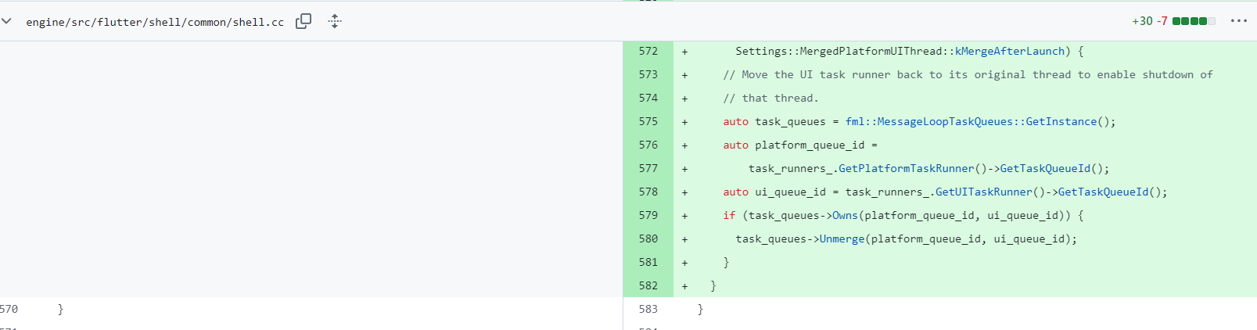
Task: Click the GetUITaskRunner call on line 578
Action: [984, 192]
